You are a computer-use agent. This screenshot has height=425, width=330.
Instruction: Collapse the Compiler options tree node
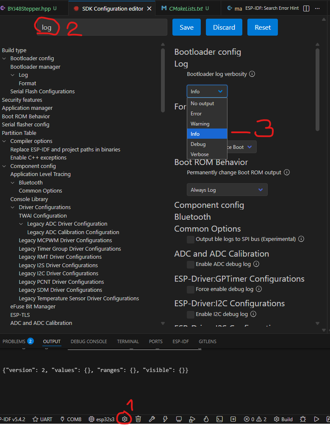point(4,141)
